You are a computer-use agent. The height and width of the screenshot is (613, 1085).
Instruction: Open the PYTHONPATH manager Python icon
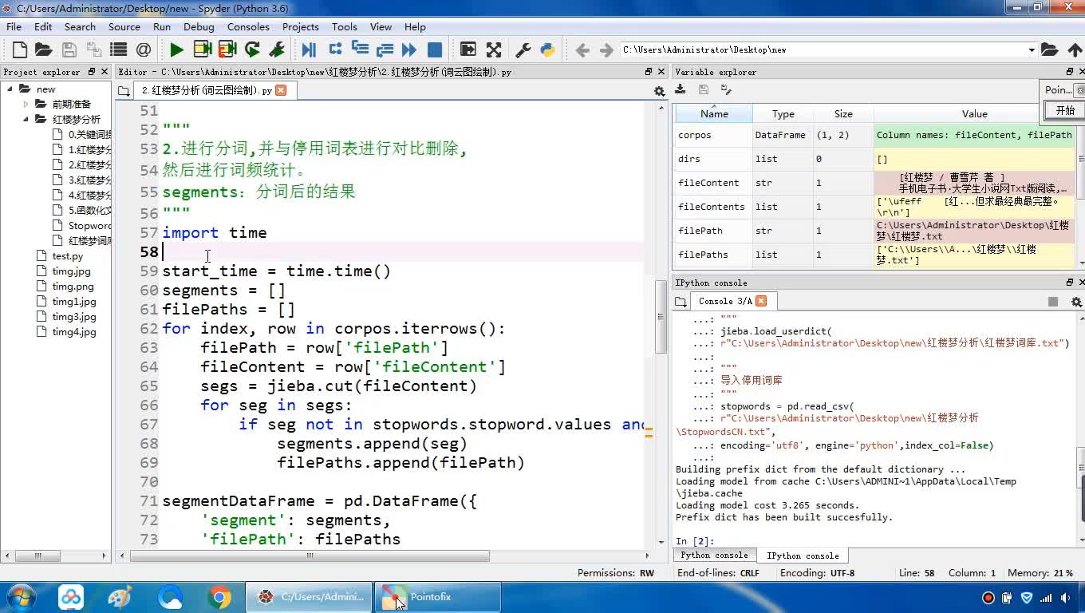[x=547, y=50]
